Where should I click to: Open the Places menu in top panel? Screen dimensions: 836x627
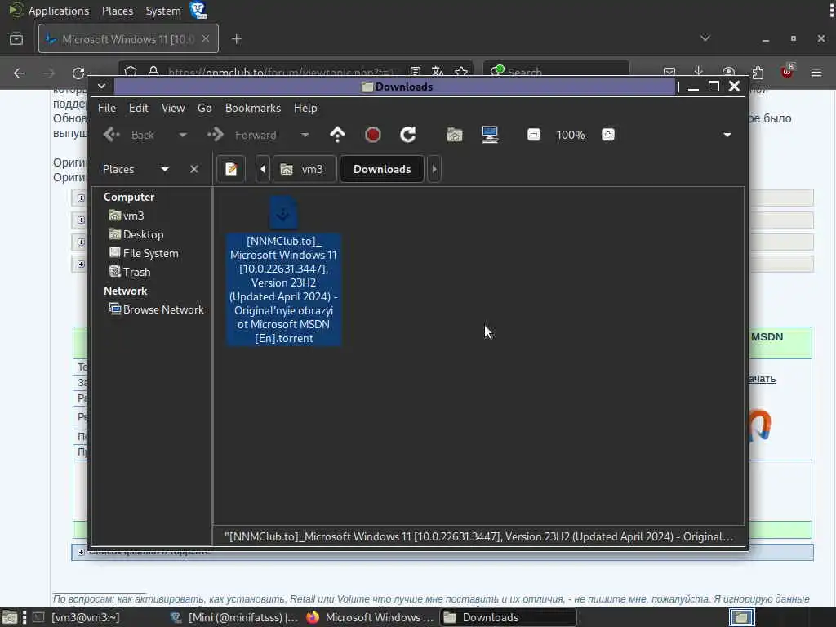[118, 11]
